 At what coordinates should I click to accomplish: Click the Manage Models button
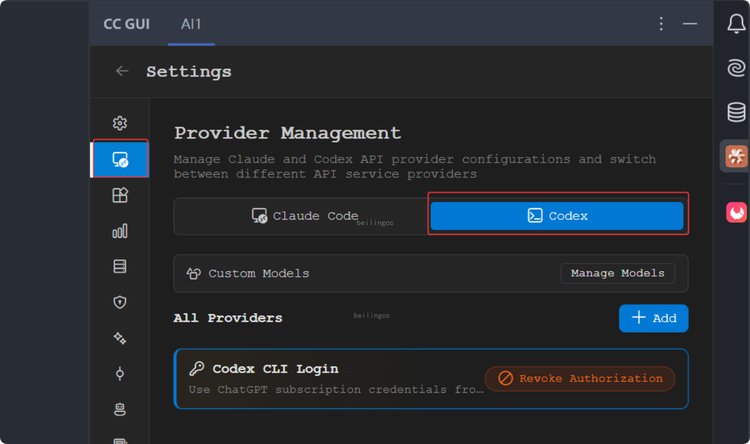pyautogui.click(x=618, y=273)
